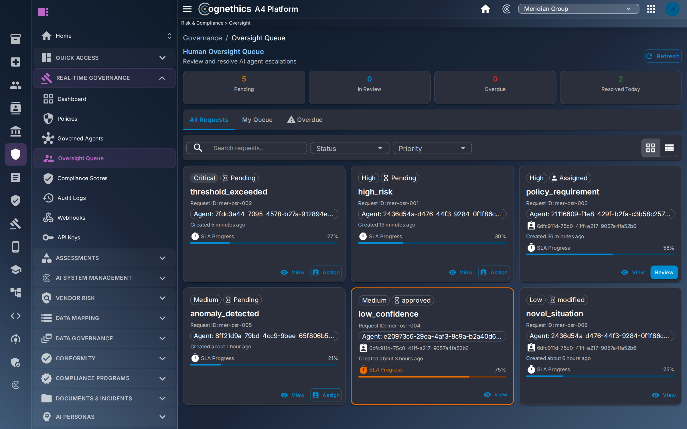The image size is (687, 429).
Task: Expand the Vendor Risk section
Action: (x=104, y=298)
